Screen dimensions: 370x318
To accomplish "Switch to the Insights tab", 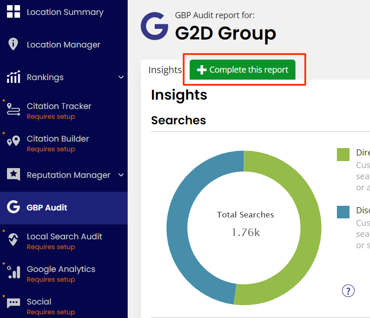I will click(x=165, y=70).
